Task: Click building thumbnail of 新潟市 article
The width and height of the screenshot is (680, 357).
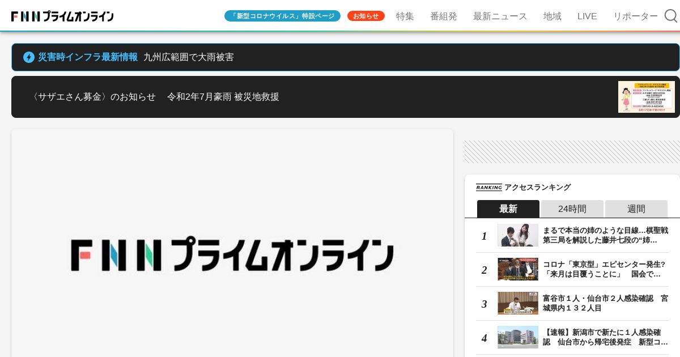Action: point(518,337)
